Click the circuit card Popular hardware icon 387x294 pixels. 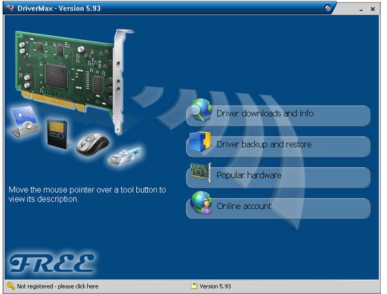click(200, 172)
